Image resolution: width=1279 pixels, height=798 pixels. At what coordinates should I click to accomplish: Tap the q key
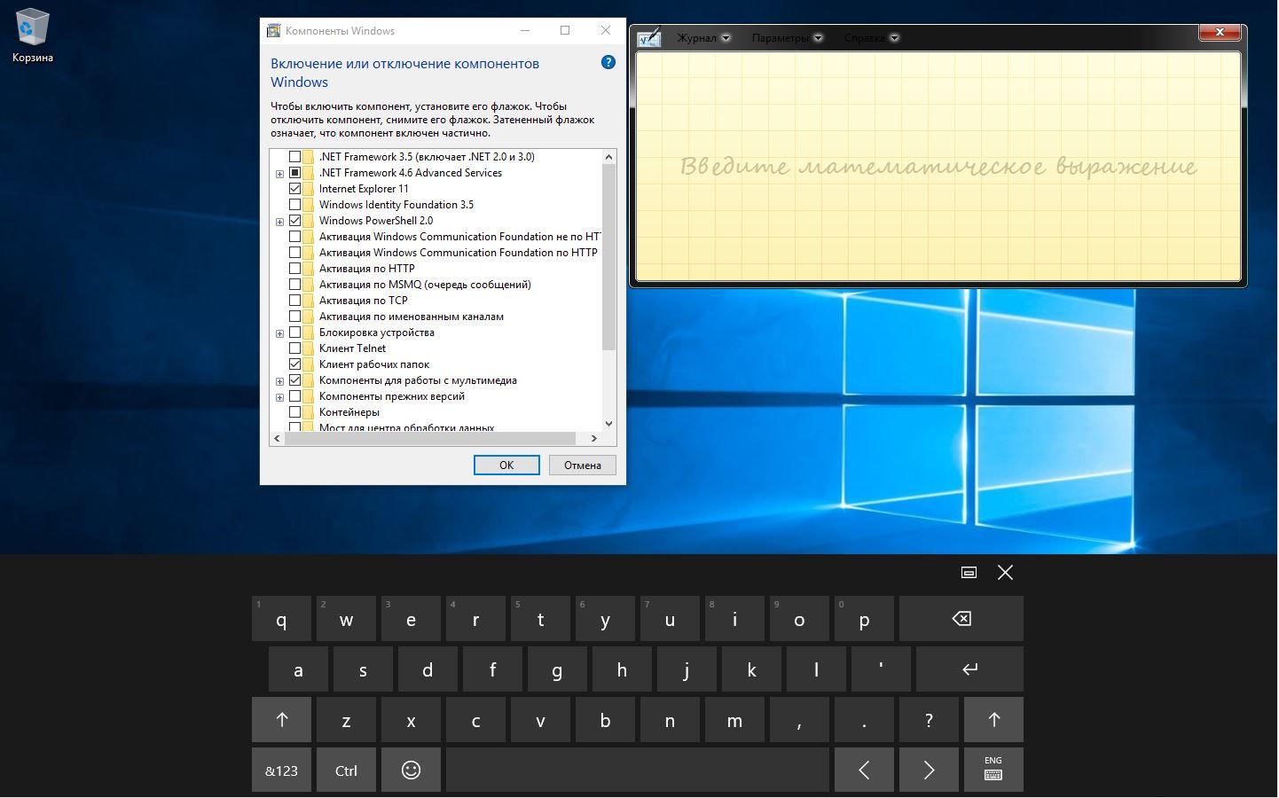click(281, 619)
